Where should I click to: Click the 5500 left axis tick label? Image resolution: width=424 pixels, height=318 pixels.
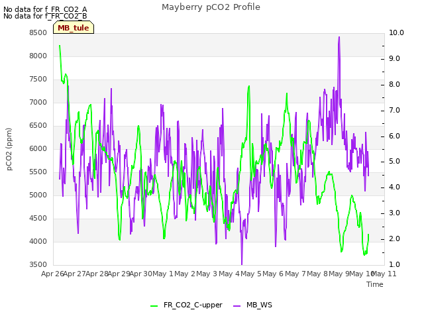pos(38,172)
